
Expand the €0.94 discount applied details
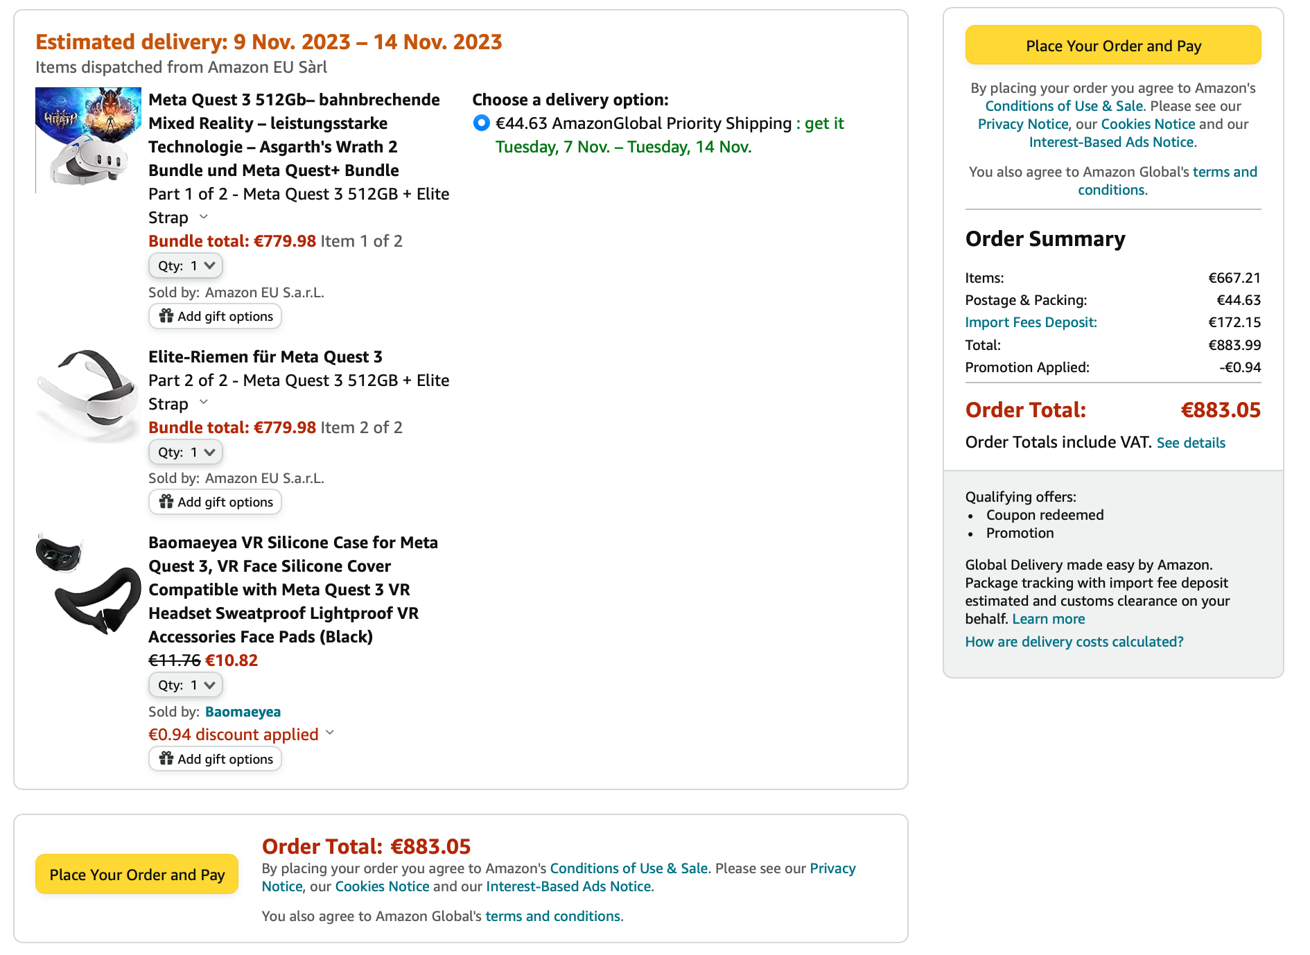point(330,733)
